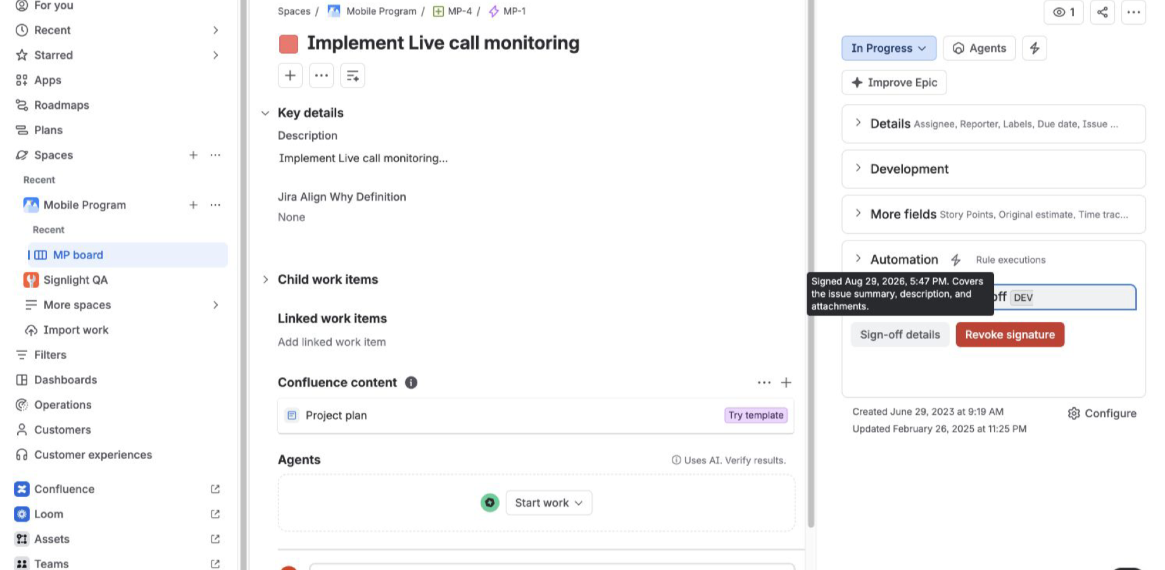Screen dimensions: 1165x570
Task: Open the Mobile Program space
Action: (x=84, y=205)
